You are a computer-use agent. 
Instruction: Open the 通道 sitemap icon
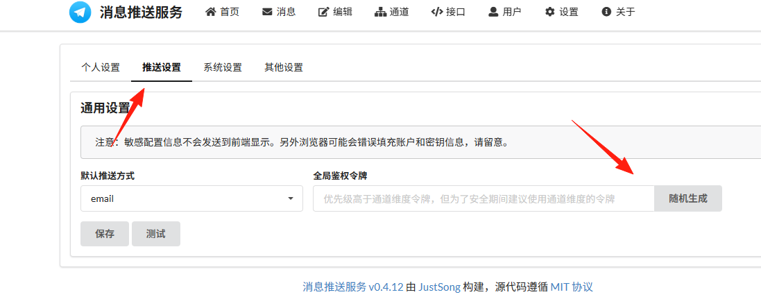coord(380,12)
